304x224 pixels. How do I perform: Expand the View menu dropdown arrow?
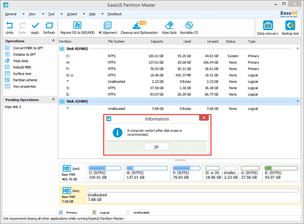pyautogui.click(x=43, y=14)
